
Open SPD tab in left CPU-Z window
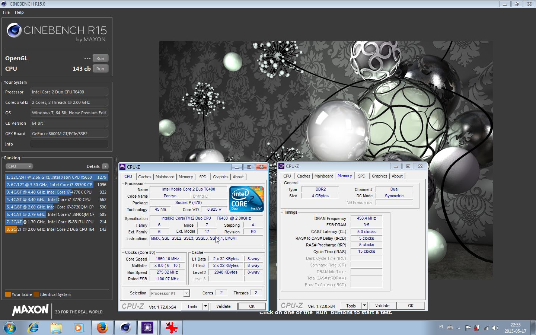coord(202,177)
